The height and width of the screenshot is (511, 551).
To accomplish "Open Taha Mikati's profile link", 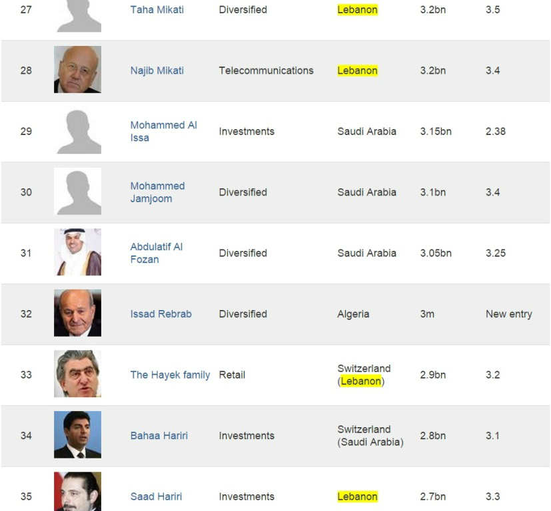I will [157, 10].
